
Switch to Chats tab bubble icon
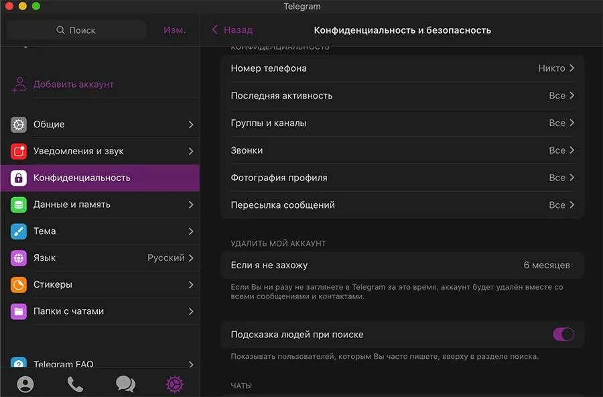click(125, 384)
